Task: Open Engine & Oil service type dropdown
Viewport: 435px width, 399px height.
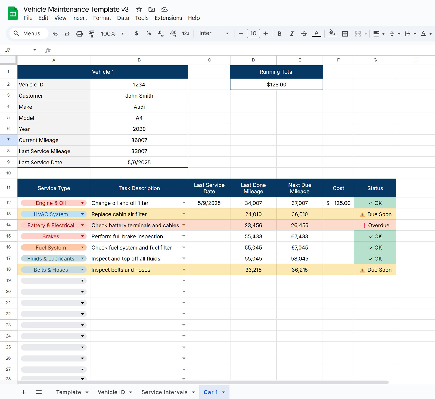Action: pos(82,203)
